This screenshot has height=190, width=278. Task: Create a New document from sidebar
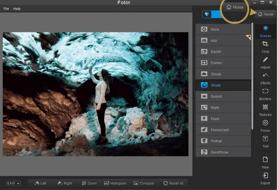(x=265, y=162)
